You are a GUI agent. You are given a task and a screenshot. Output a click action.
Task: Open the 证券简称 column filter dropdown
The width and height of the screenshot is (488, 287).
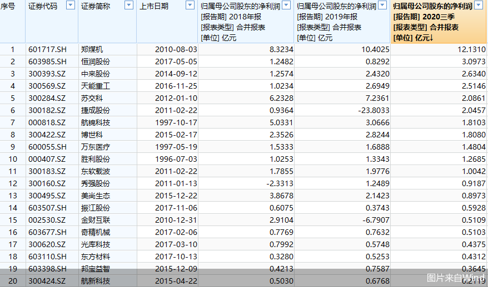coord(129,5)
